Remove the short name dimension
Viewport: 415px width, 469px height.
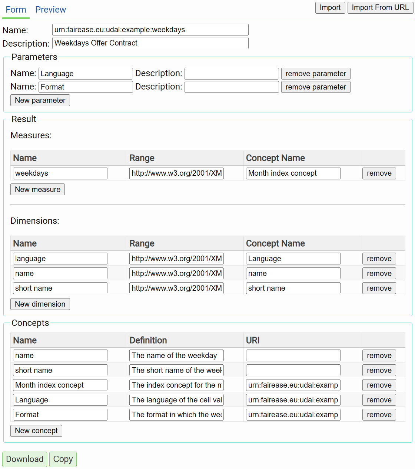pyautogui.click(x=379, y=288)
